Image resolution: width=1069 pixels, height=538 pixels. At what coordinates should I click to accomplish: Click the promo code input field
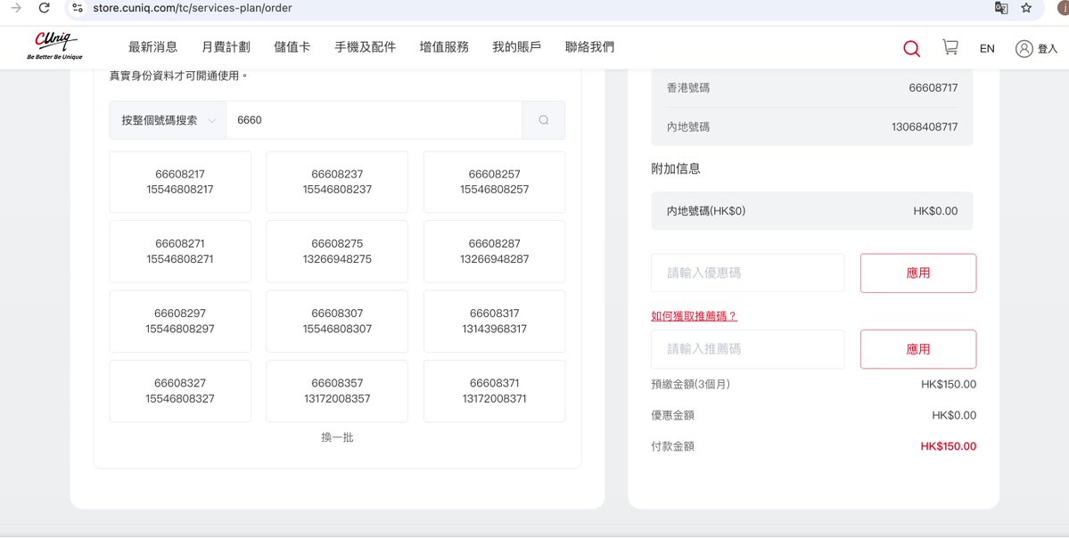(x=747, y=273)
